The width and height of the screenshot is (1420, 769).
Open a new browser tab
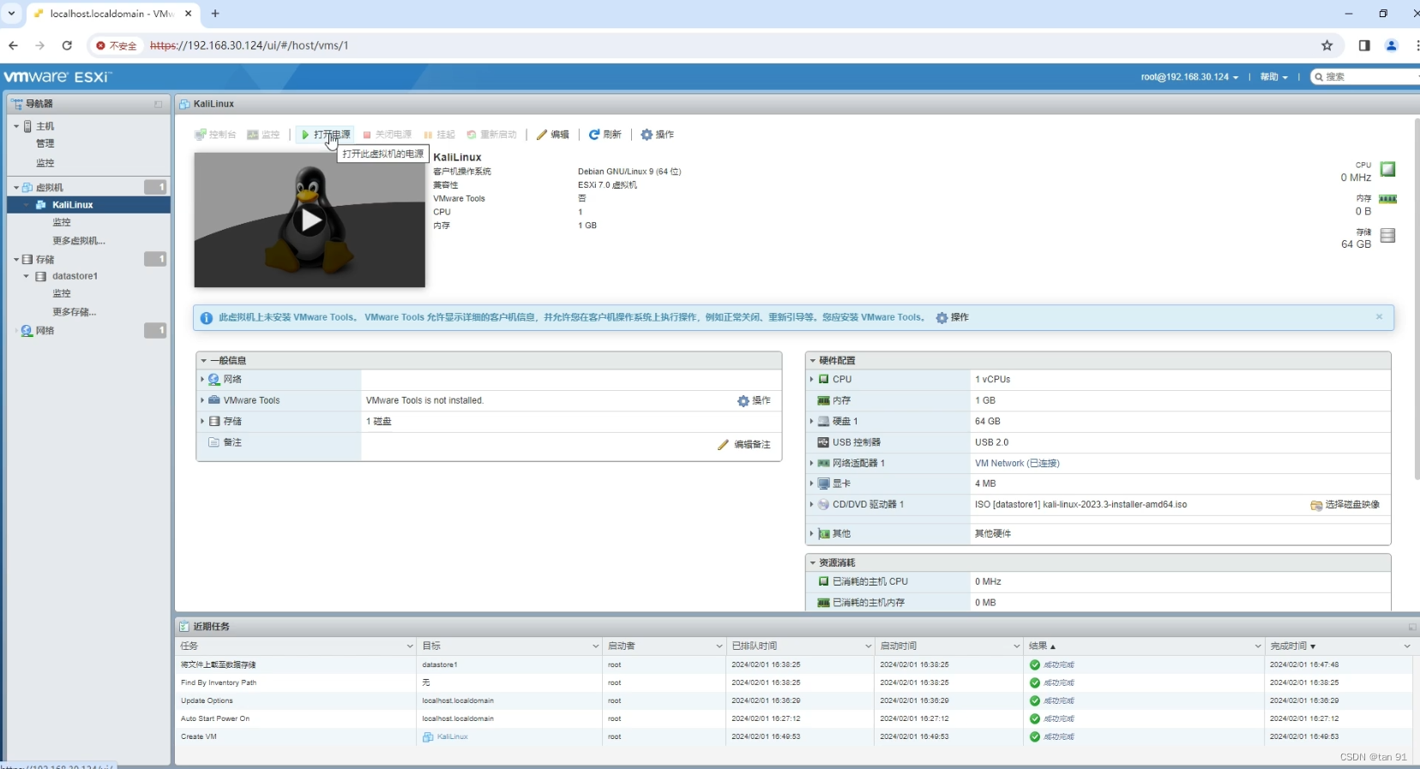coord(215,14)
